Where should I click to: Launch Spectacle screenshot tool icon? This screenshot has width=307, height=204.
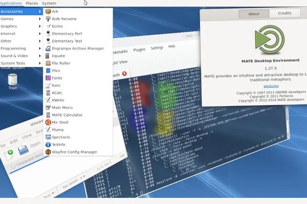(48, 137)
